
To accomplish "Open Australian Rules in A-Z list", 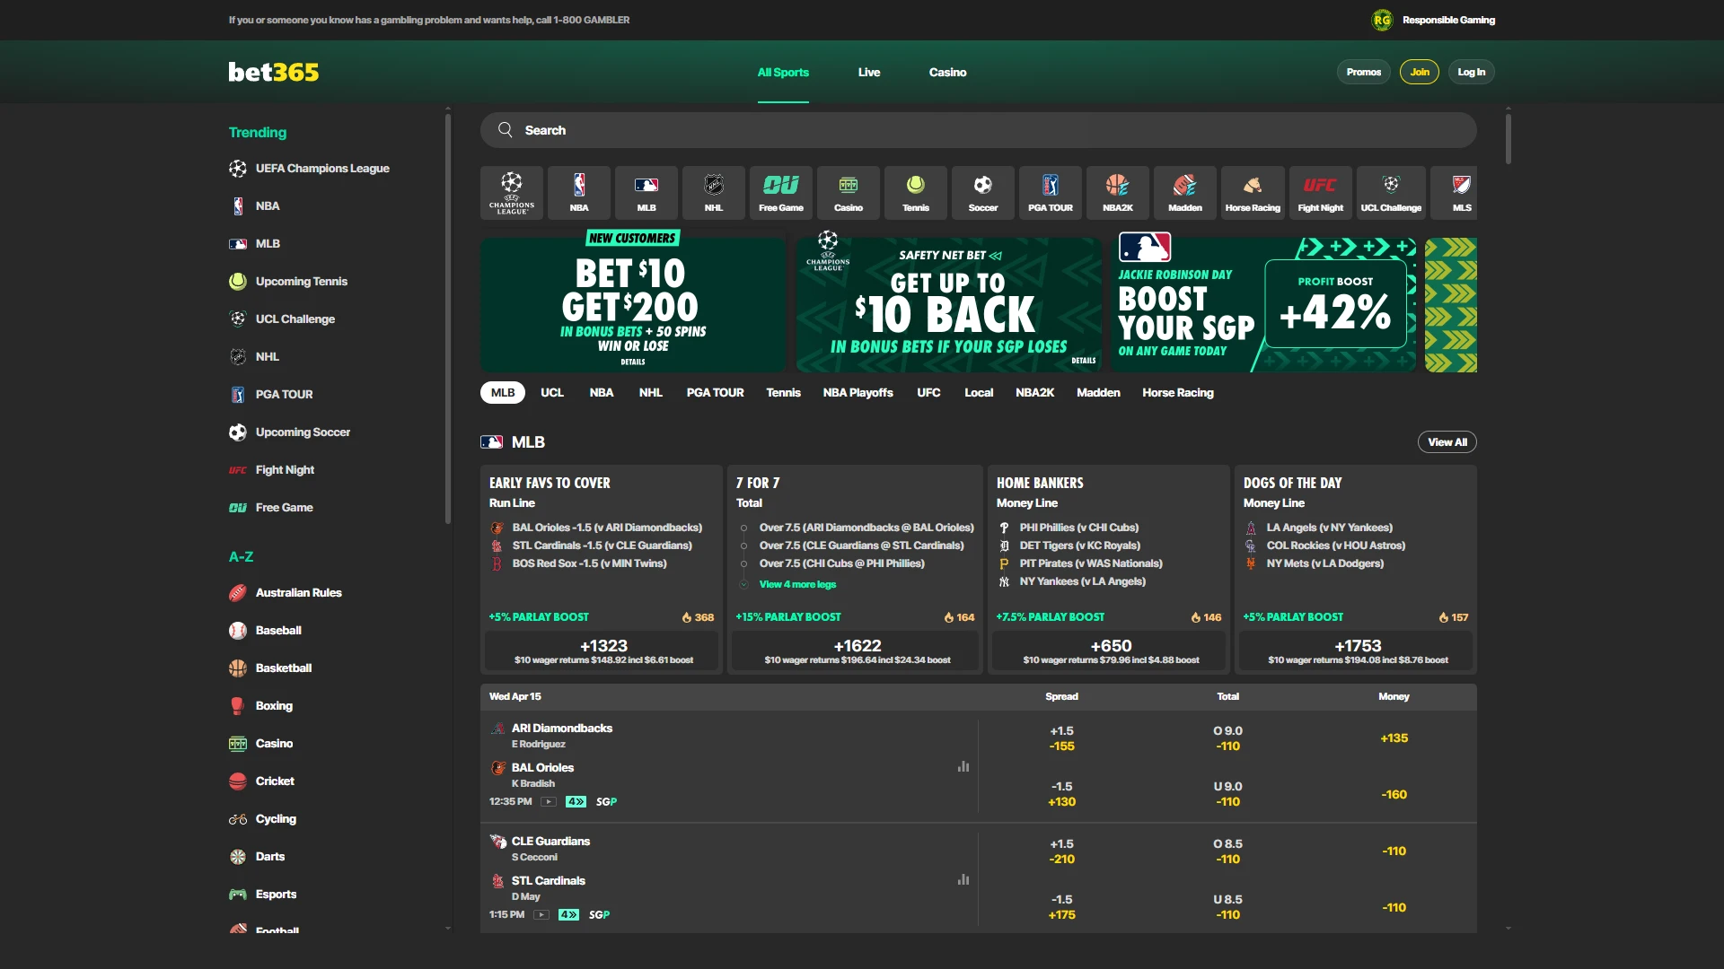I will [286, 593].
